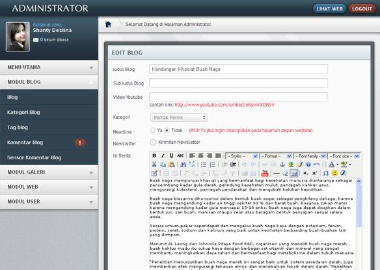This screenshot has width=380, height=270.
Task: Toggle bold formatting in the editor
Action: click(154, 156)
